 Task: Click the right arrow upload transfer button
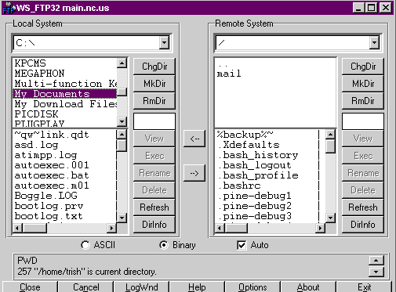click(194, 173)
